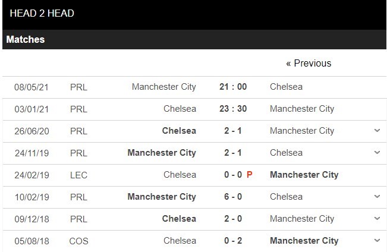
Task: Click the 6 - 0 score
Action: [233, 197]
